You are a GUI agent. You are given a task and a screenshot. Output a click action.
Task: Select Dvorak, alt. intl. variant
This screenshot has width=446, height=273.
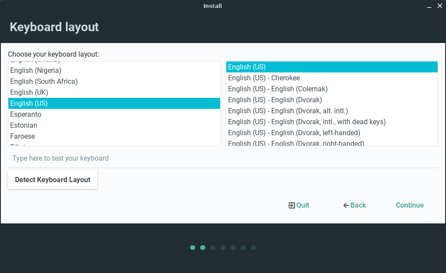coord(288,111)
